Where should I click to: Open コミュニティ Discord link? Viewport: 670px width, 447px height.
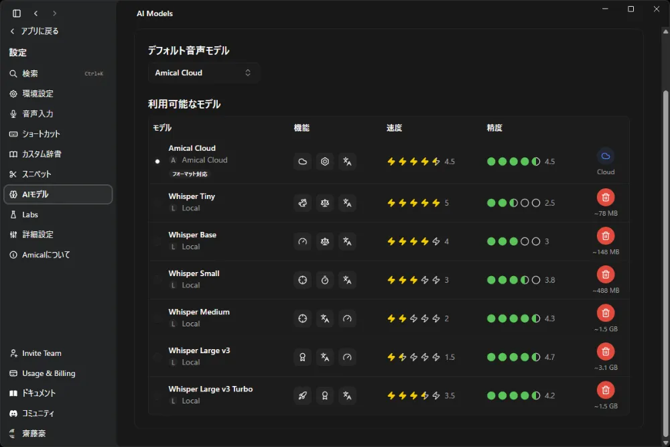(58, 413)
